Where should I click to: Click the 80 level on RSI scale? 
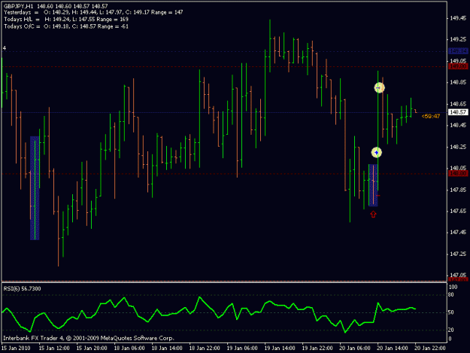click(x=451, y=295)
